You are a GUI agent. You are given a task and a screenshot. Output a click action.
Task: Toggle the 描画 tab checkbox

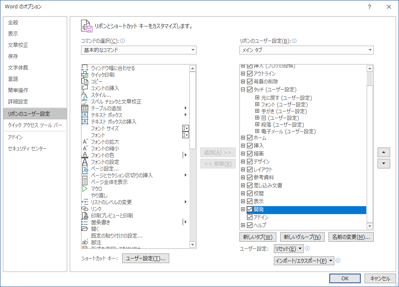coord(249,153)
